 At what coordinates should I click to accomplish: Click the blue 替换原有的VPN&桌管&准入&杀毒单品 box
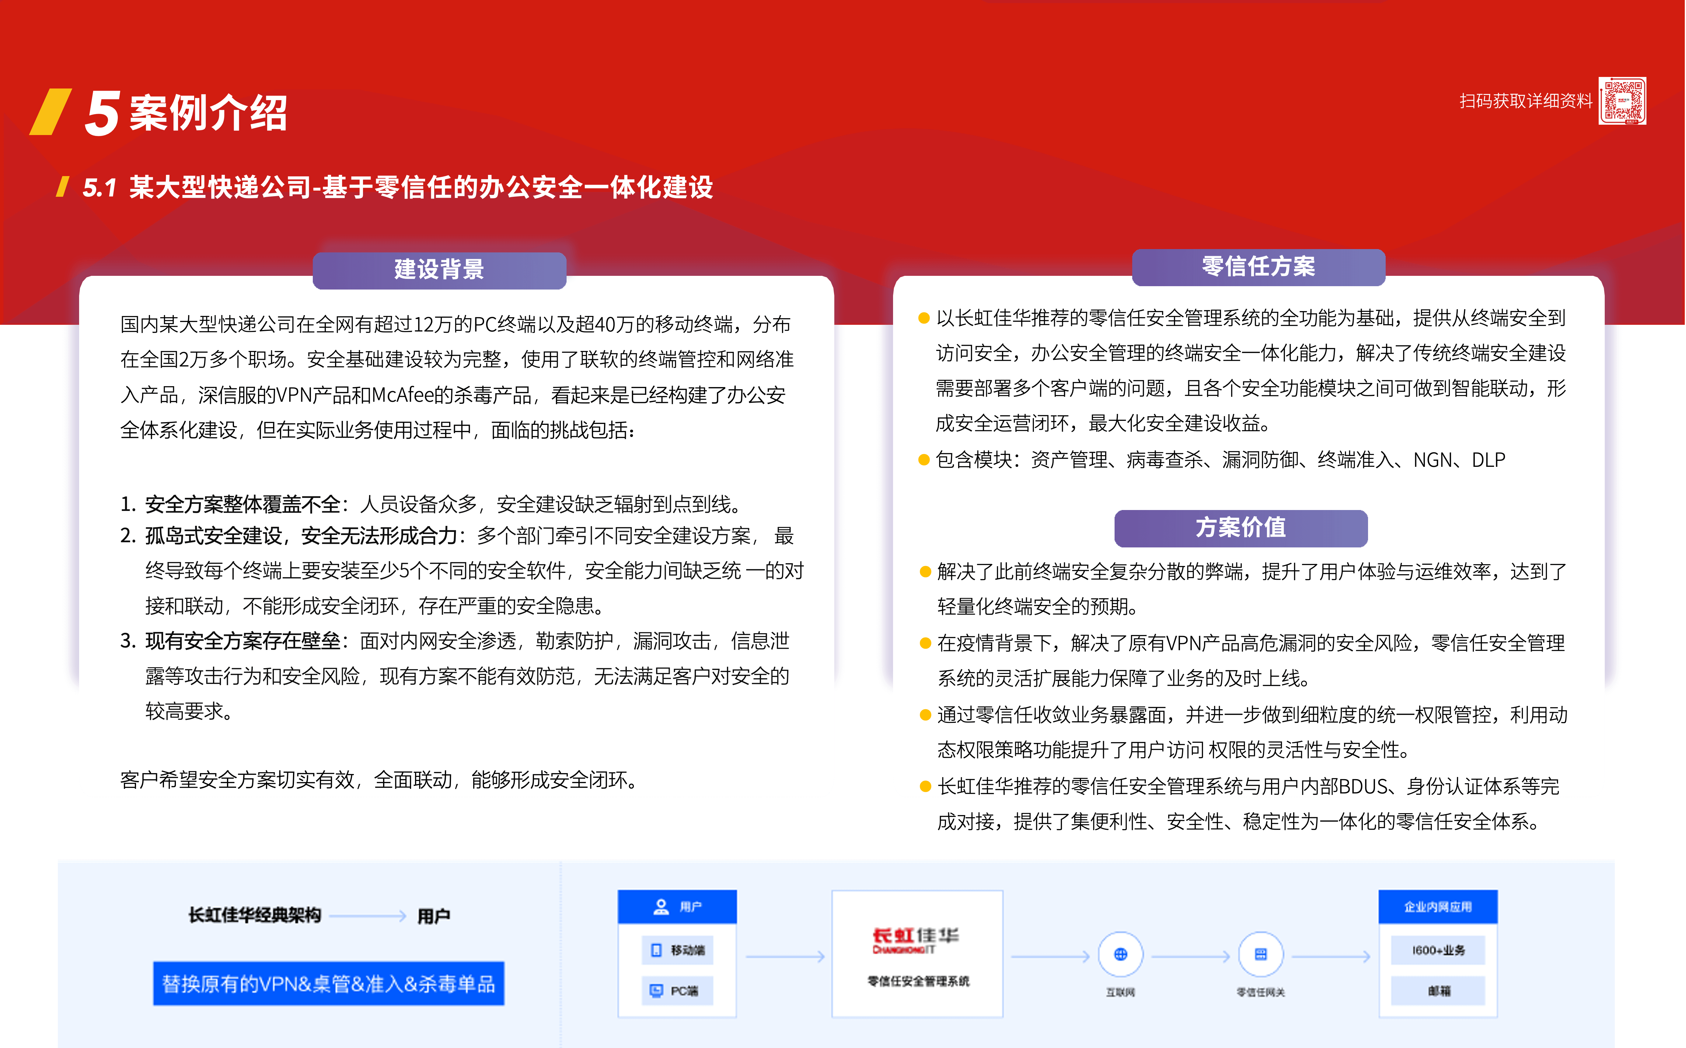(x=329, y=984)
